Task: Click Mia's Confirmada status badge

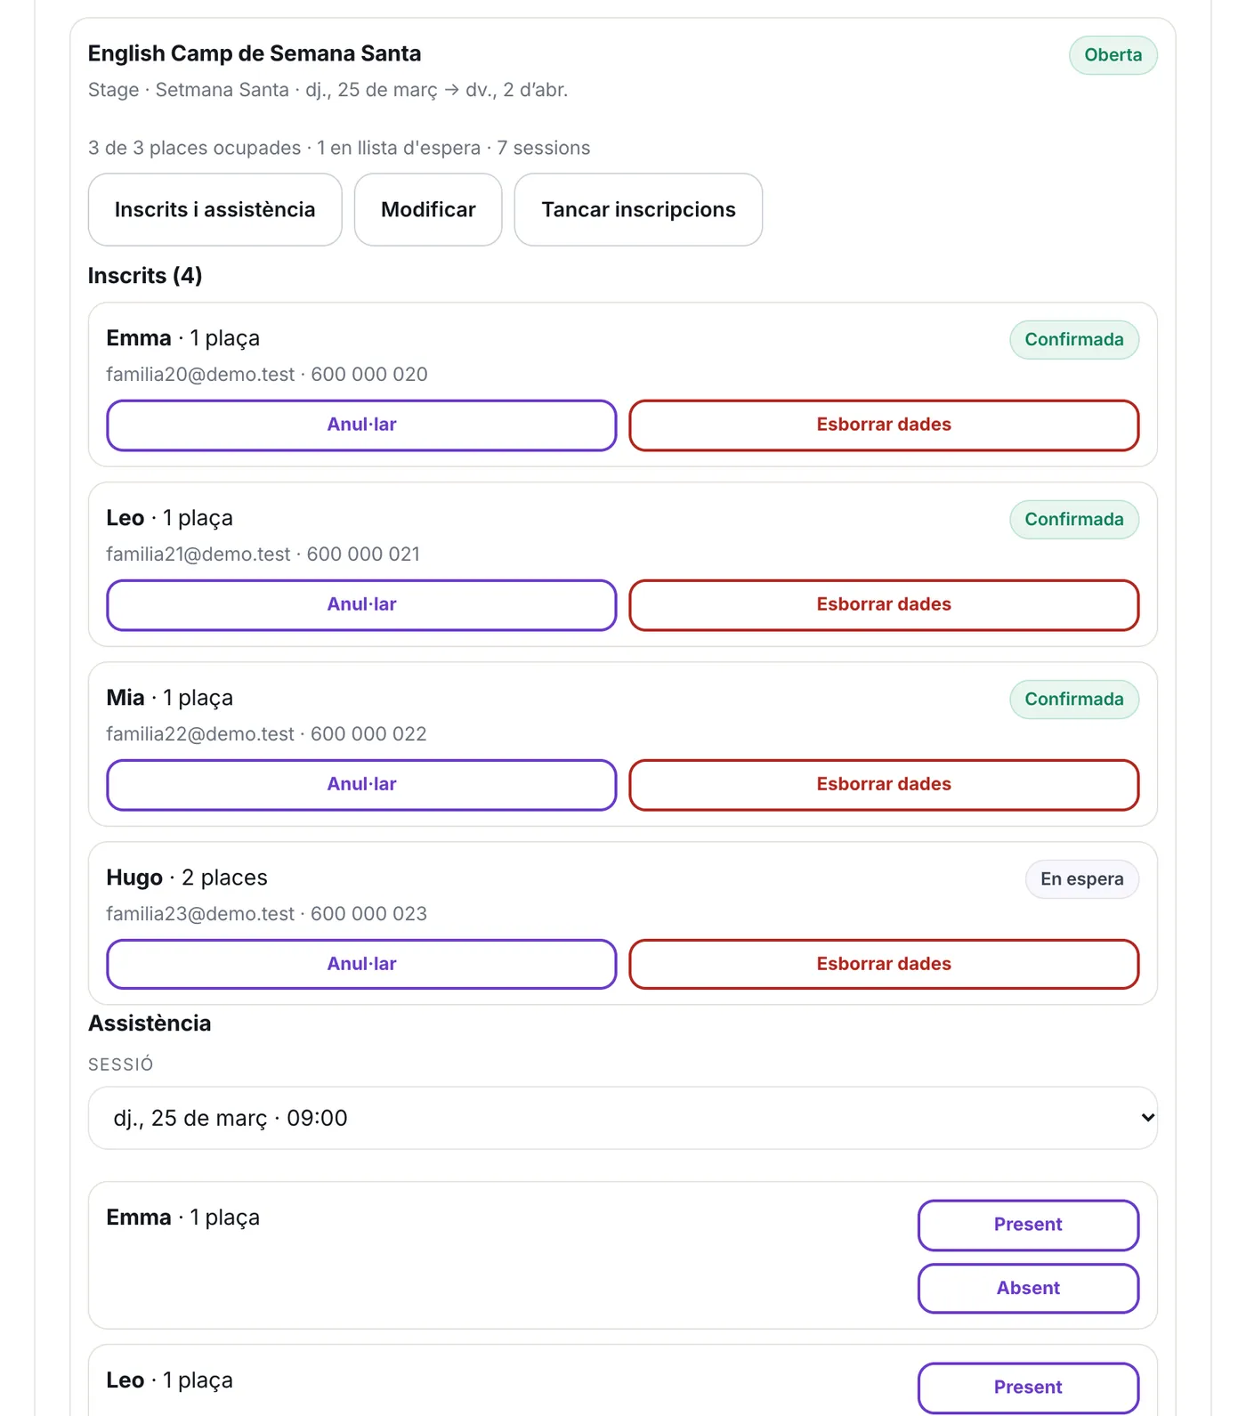Action: pyautogui.click(x=1074, y=700)
